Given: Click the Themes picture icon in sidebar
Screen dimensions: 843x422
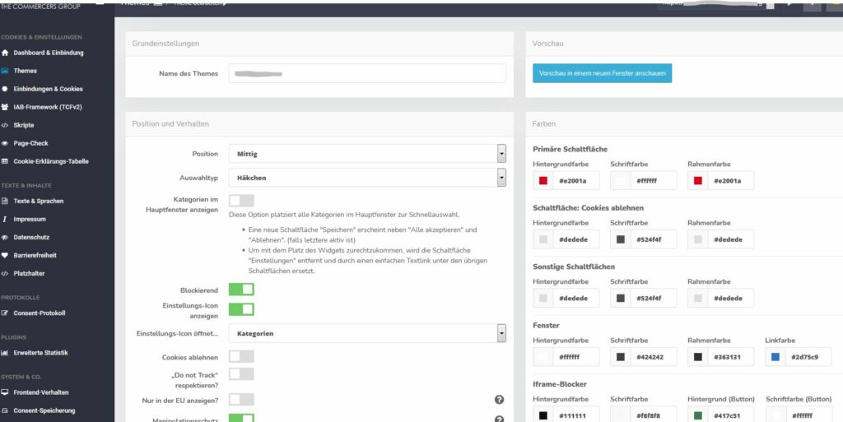Looking at the screenshot, I should [x=5, y=71].
